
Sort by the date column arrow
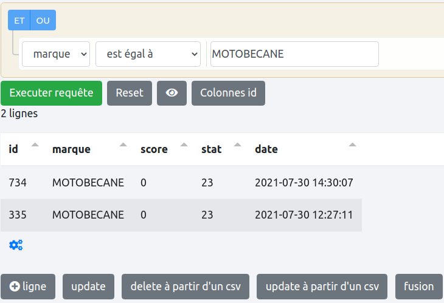pyautogui.click(x=352, y=145)
